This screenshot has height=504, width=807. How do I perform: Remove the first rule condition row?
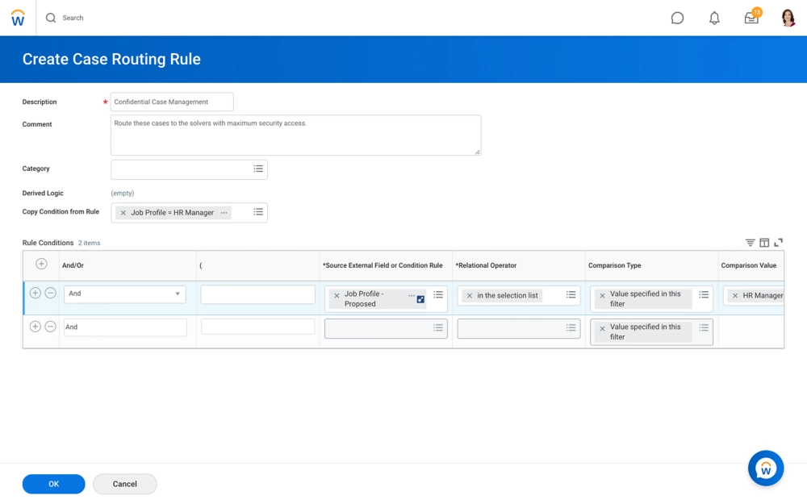[50, 294]
